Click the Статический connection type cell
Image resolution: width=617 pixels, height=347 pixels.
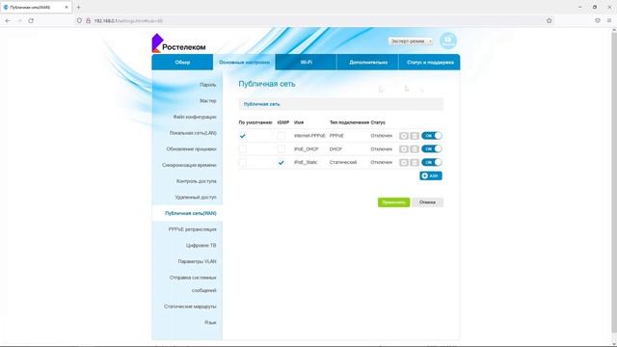(343, 163)
